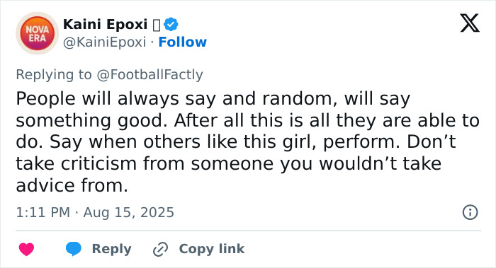This screenshot has height=268, width=496.
Task: Click the Reply text label
Action: 112,249
